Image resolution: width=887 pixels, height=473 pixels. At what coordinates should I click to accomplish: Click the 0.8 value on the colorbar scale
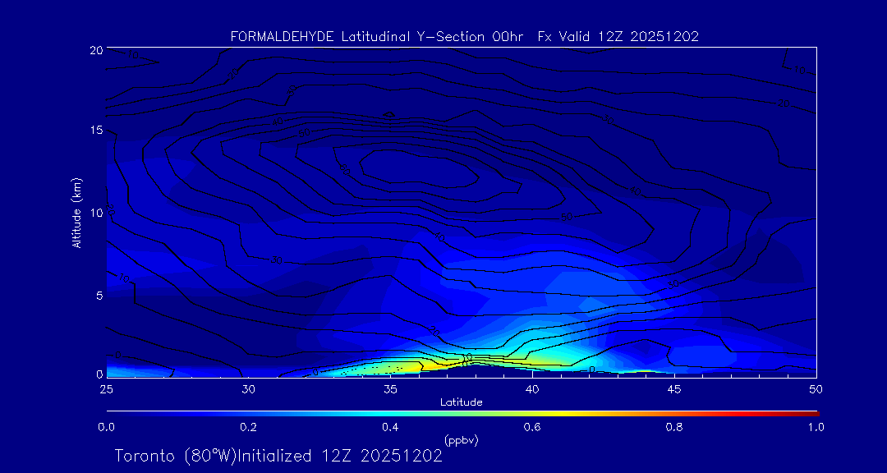coord(674,427)
